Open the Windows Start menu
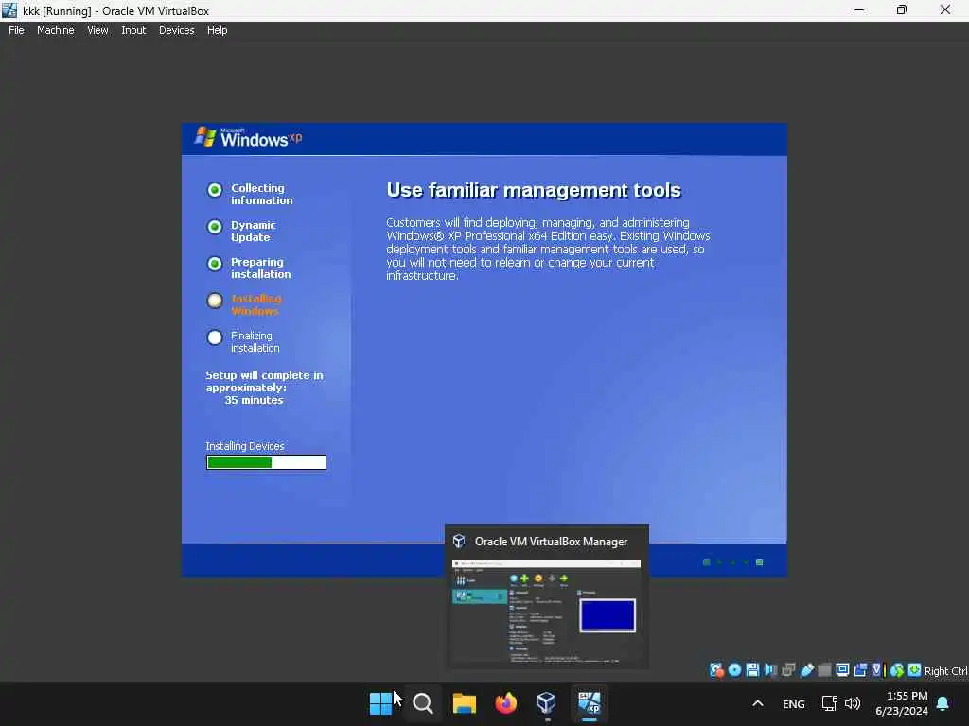 point(380,703)
